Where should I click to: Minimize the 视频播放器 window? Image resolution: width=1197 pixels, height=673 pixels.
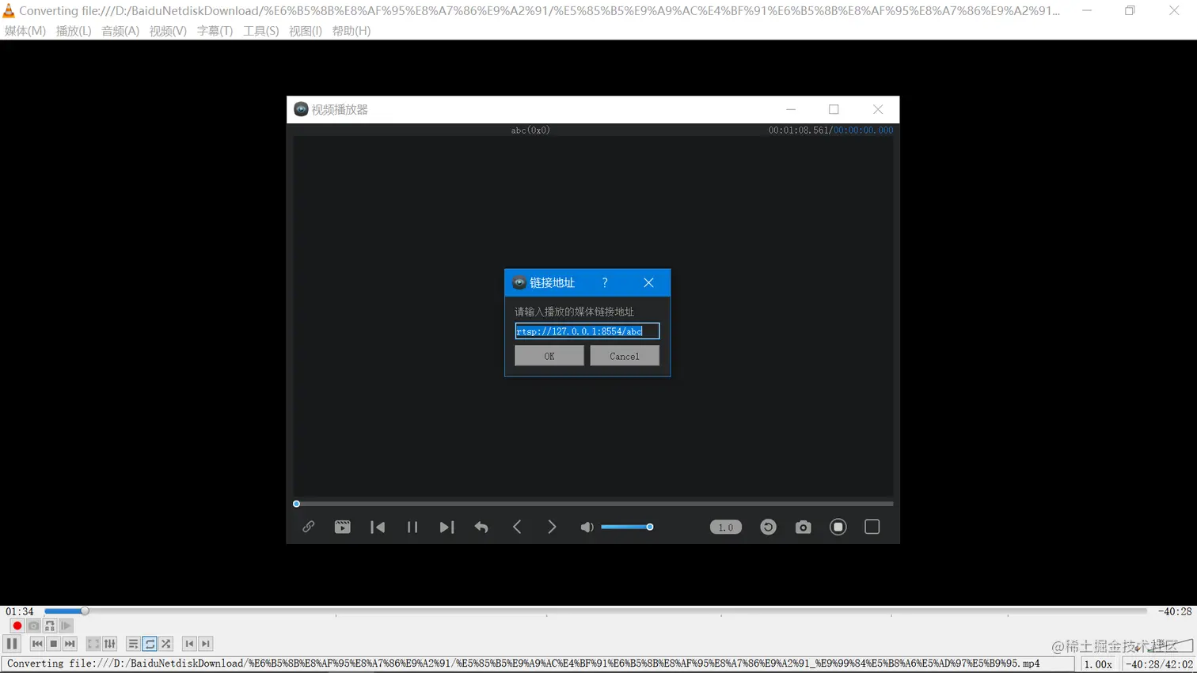pos(791,109)
